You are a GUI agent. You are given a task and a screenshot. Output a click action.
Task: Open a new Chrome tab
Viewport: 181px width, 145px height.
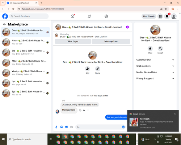[x=41, y=3]
